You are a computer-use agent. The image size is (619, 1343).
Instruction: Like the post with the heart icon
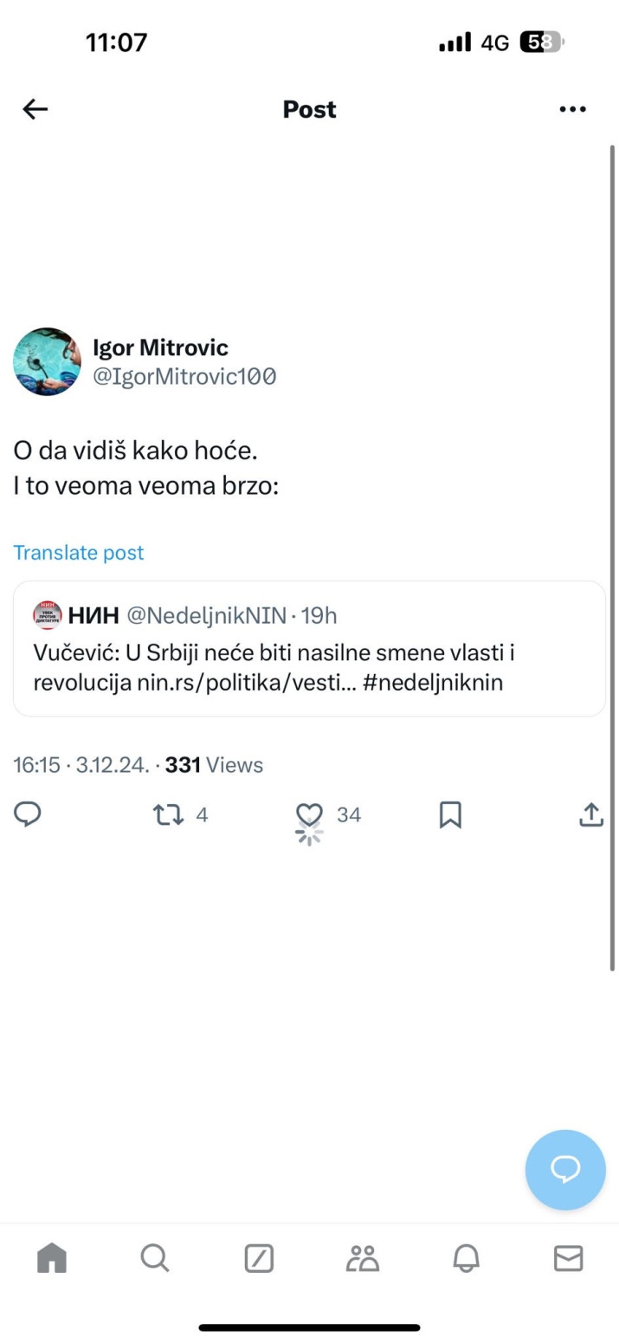(309, 814)
